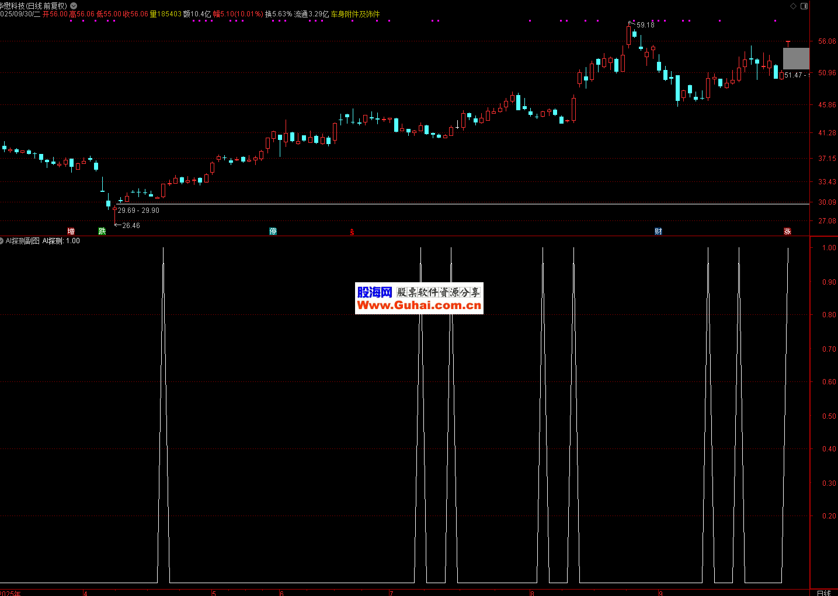Click the cyan 停 event marker
The height and width of the screenshot is (596, 838).
(273, 232)
